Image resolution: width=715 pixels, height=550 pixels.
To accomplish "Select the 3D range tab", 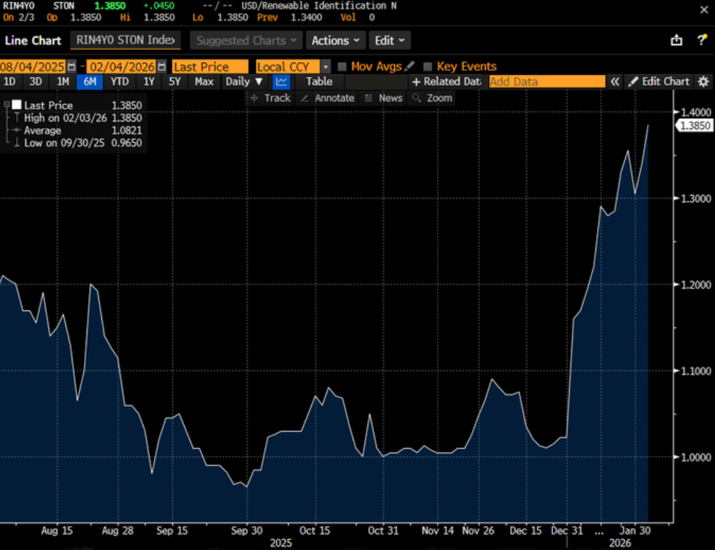I will [x=36, y=82].
